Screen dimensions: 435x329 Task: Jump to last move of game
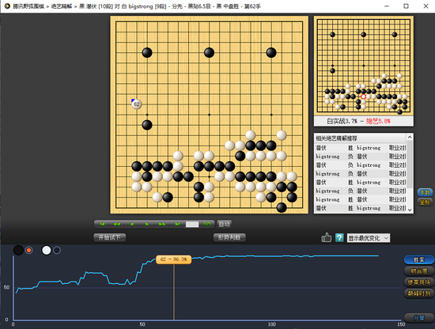click(177, 224)
